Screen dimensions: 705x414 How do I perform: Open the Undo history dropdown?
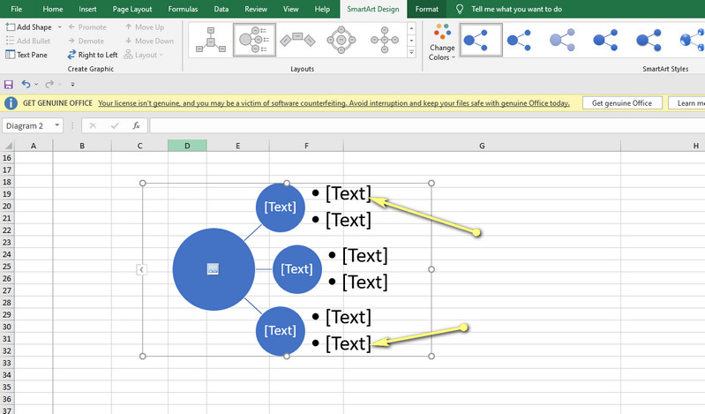coord(36,84)
